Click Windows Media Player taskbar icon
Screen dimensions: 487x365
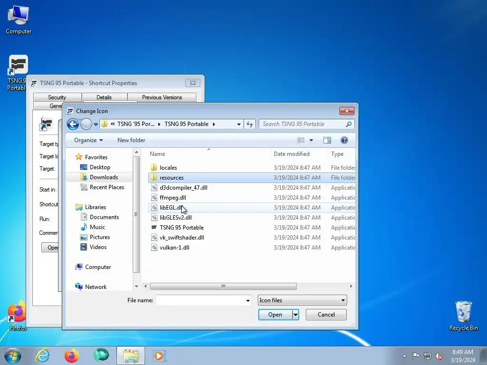click(160, 355)
